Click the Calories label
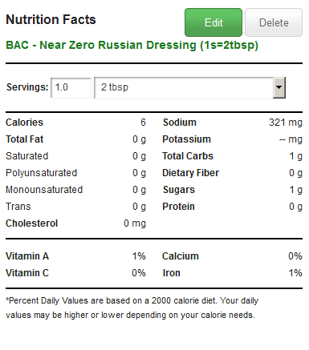309x350 pixels. click(24, 123)
